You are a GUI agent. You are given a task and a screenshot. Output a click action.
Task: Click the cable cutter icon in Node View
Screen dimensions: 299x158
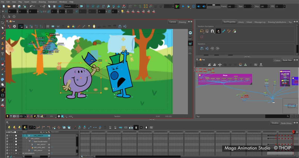pyautogui.click(x=261, y=65)
